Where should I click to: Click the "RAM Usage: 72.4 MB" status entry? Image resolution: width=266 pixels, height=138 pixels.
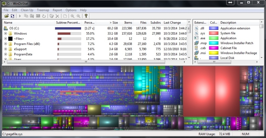214,134
